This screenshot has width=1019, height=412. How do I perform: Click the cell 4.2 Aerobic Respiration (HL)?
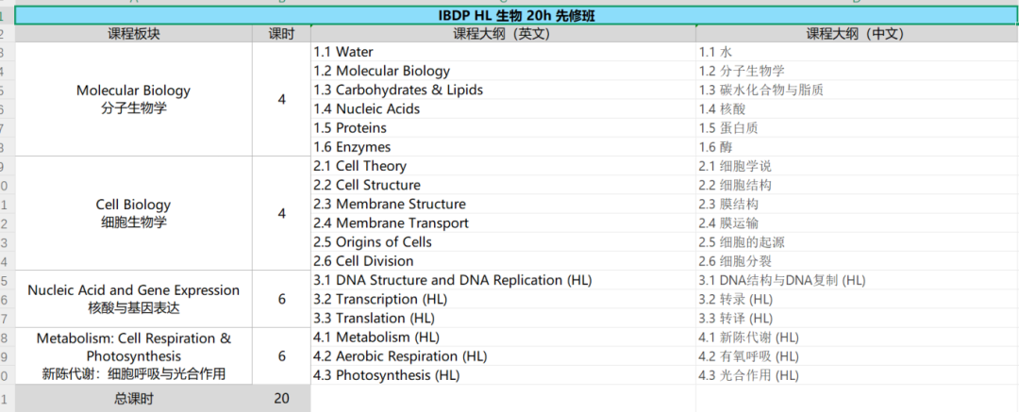pos(503,356)
